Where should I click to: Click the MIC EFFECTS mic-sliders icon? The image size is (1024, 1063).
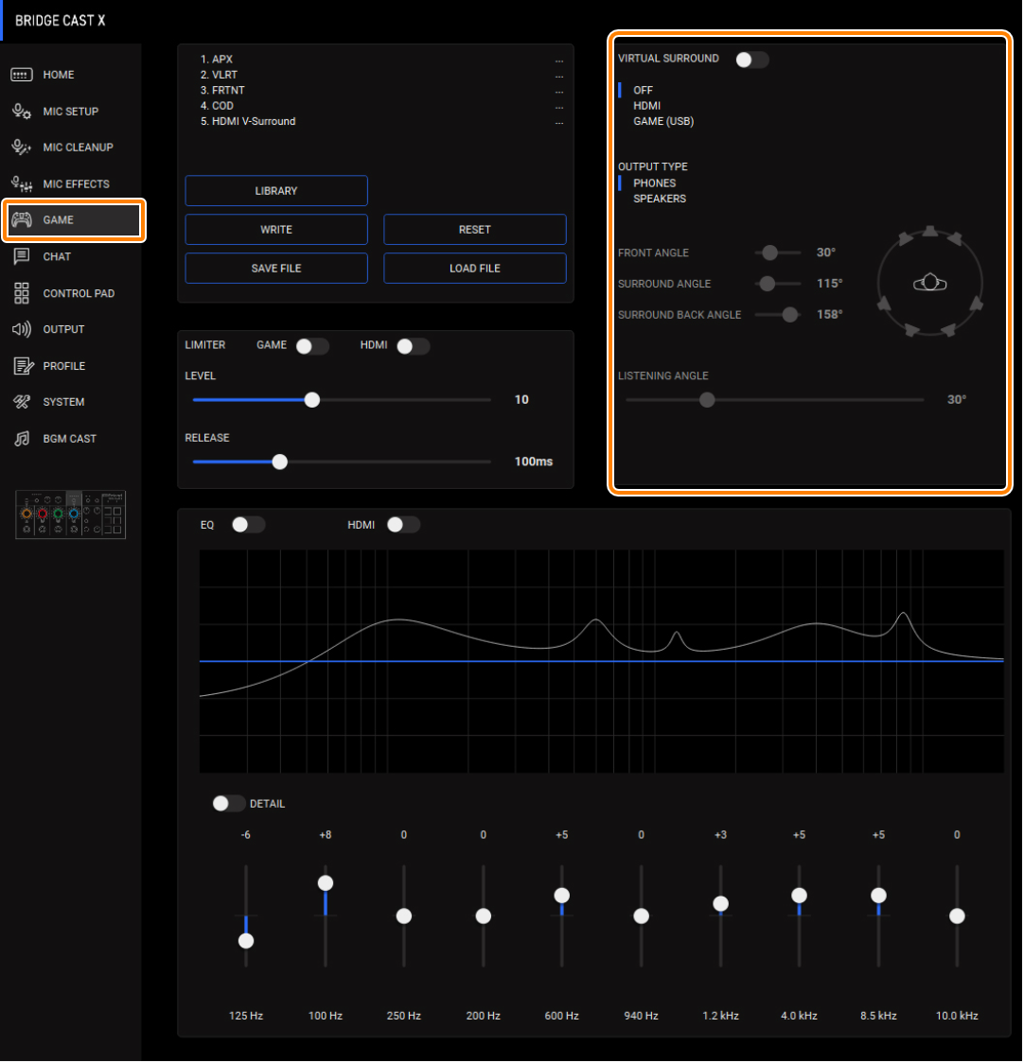tap(21, 183)
